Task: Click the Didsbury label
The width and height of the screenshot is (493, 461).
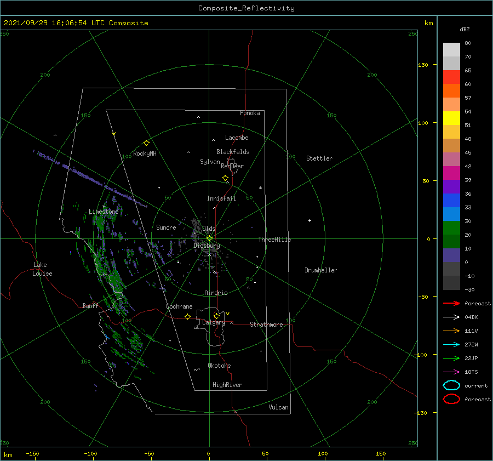Action: (x=207, y=246)
